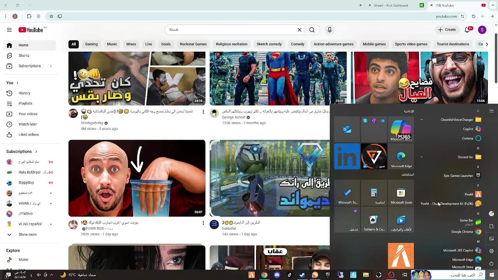Expand the Start menu hamburger
Image resolution: width=498 pixels, height=280 pixels.
pos(491,111)
